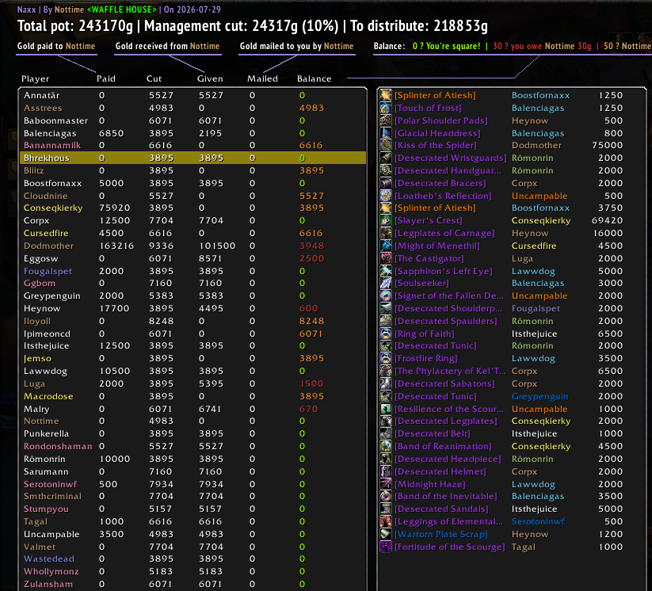
Task: Click the Desecrated Sabatons item icon
Action: (386, 383)
